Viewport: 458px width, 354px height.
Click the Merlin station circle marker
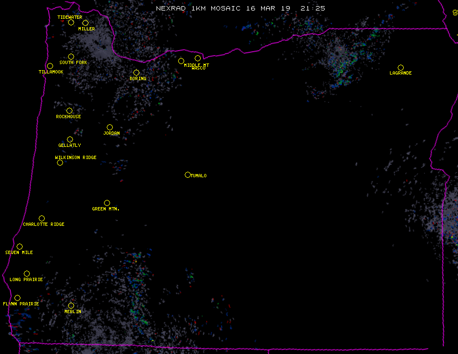pos(71,306)
